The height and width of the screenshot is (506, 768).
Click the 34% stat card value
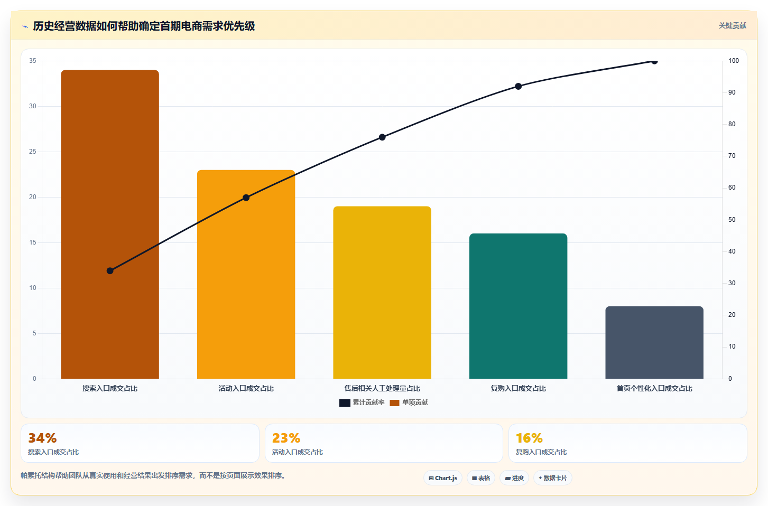tap(42, 438)
